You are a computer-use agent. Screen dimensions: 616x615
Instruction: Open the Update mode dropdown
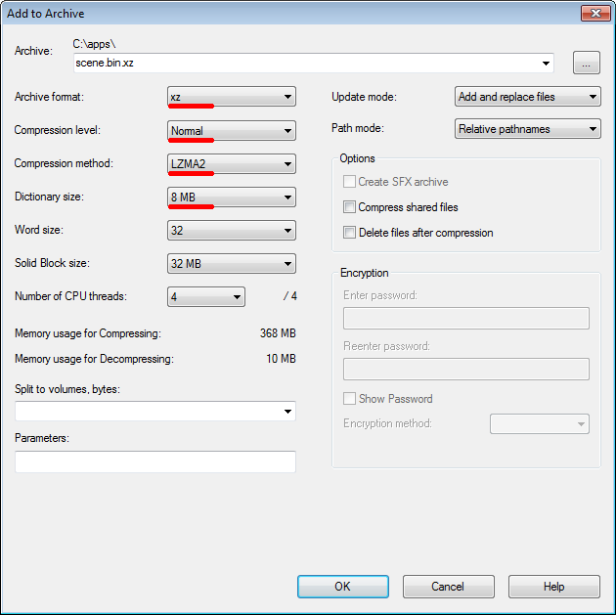(x=528, y=97)
